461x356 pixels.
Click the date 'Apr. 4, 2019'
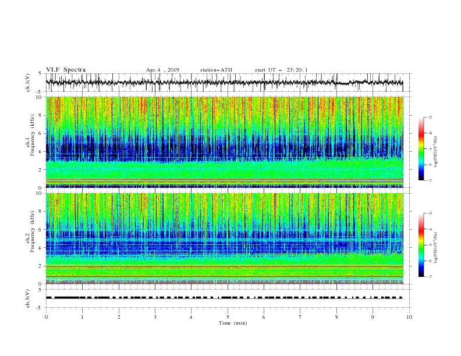(x=162, y=70)
